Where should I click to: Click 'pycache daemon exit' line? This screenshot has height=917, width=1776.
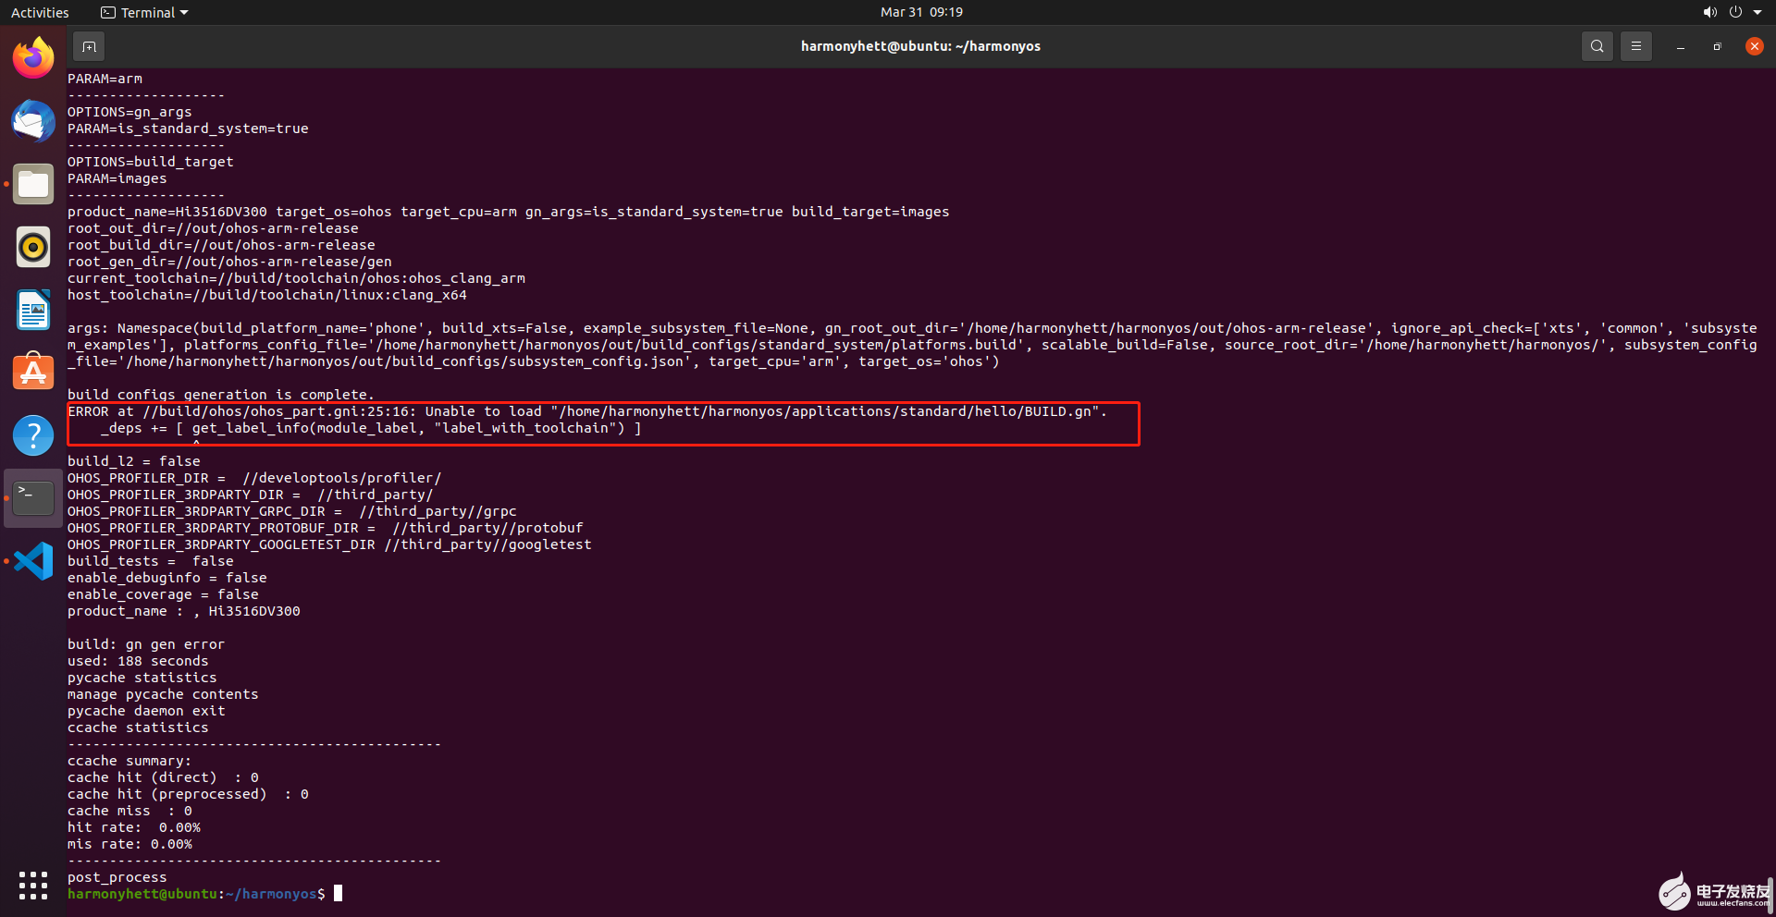[x=146, y=711]
